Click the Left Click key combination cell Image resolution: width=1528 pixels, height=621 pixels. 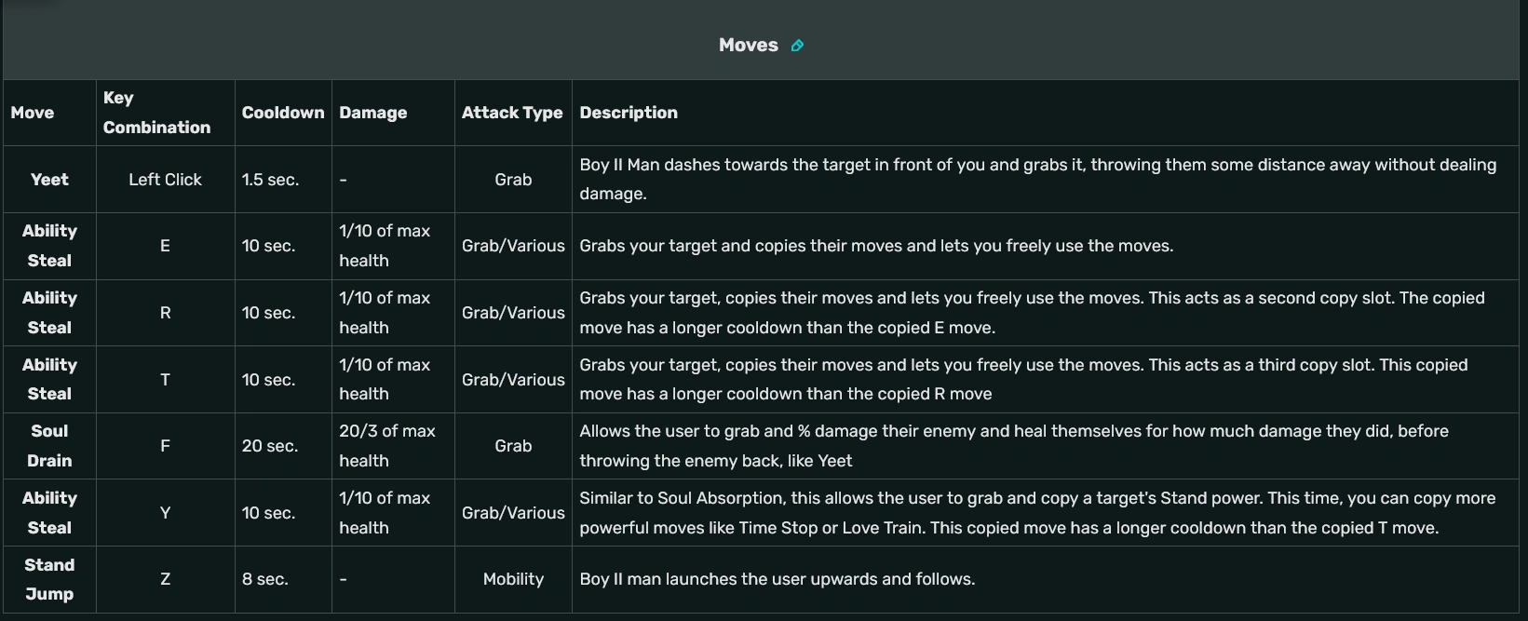pyautogui.click(x=165, y=180)
